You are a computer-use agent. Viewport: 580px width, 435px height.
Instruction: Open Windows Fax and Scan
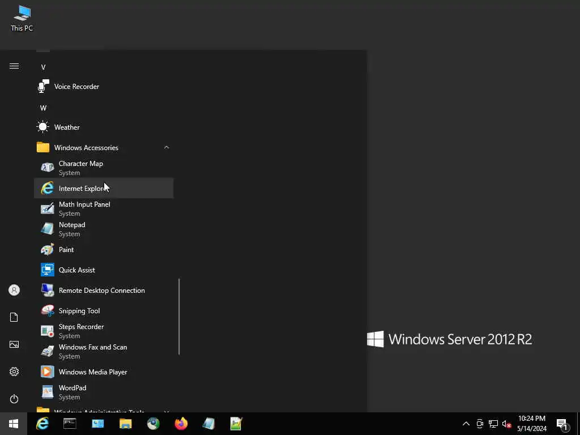104,351
